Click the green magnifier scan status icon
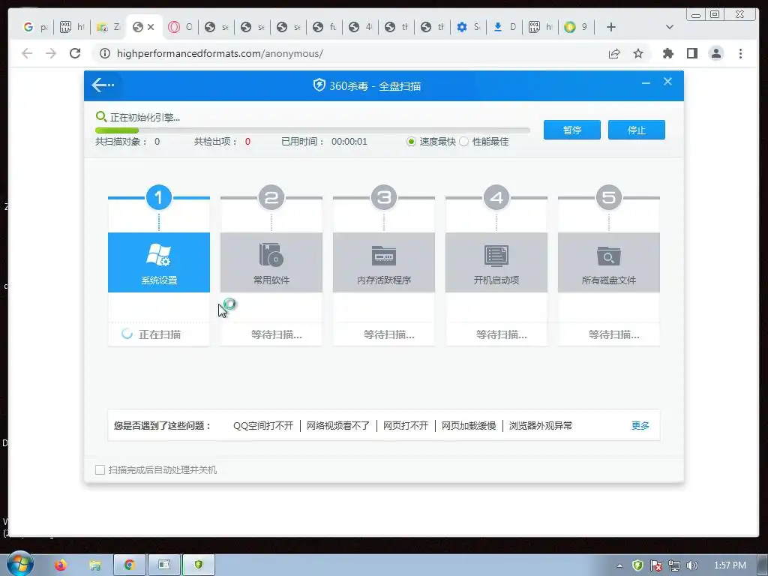The height and width of the screenshot is (576, 768). pos(101,116)
